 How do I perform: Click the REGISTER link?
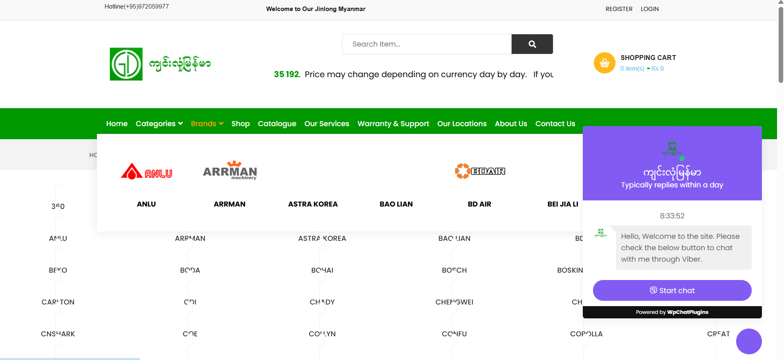pos(619,9)
